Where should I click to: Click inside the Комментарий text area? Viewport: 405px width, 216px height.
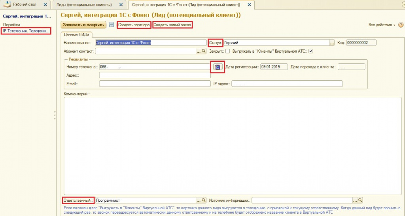click(233, 146)
